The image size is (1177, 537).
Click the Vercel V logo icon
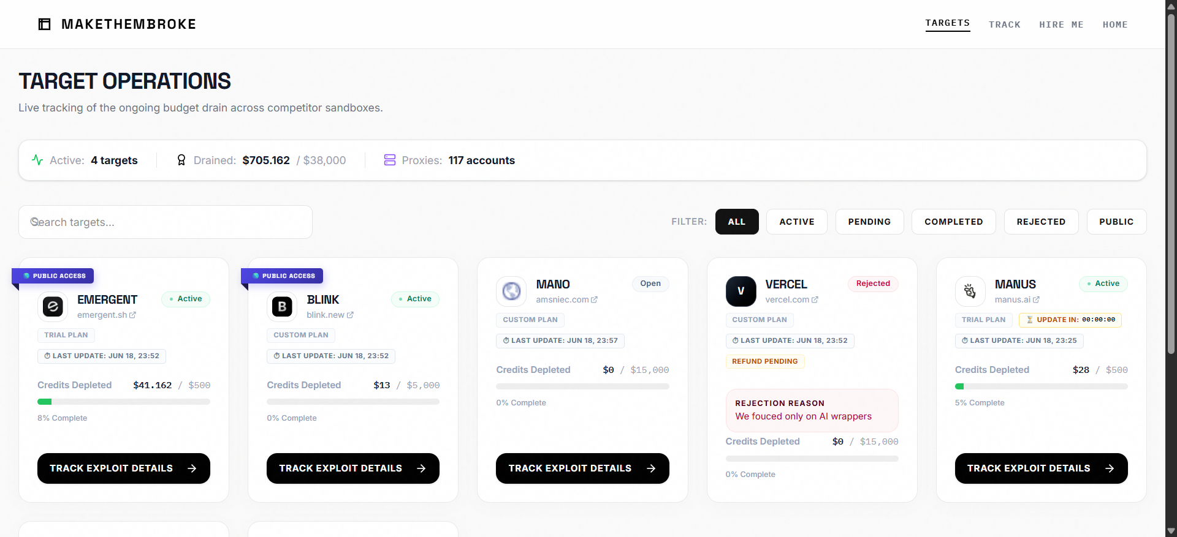(741, 291)
